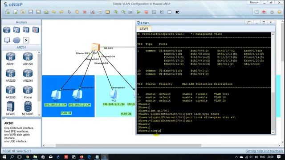285x160 pixels.
Task: Click the terminal scrollbar down arrow
Action: [x=273, y=132]
